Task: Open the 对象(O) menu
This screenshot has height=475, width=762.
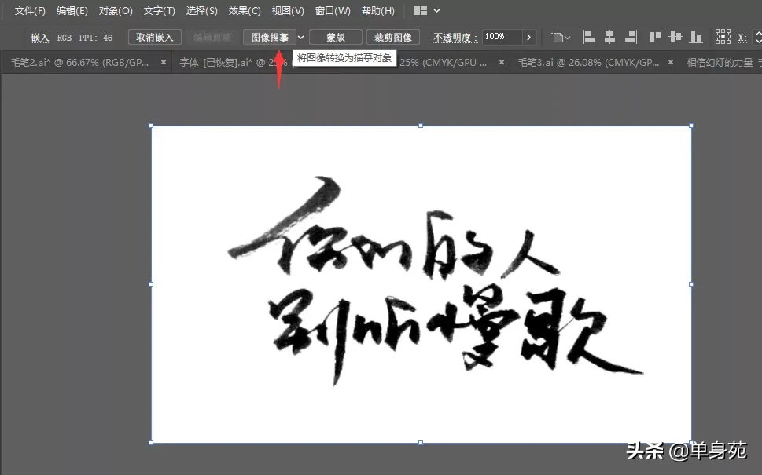Action: (x=116, y=11)
